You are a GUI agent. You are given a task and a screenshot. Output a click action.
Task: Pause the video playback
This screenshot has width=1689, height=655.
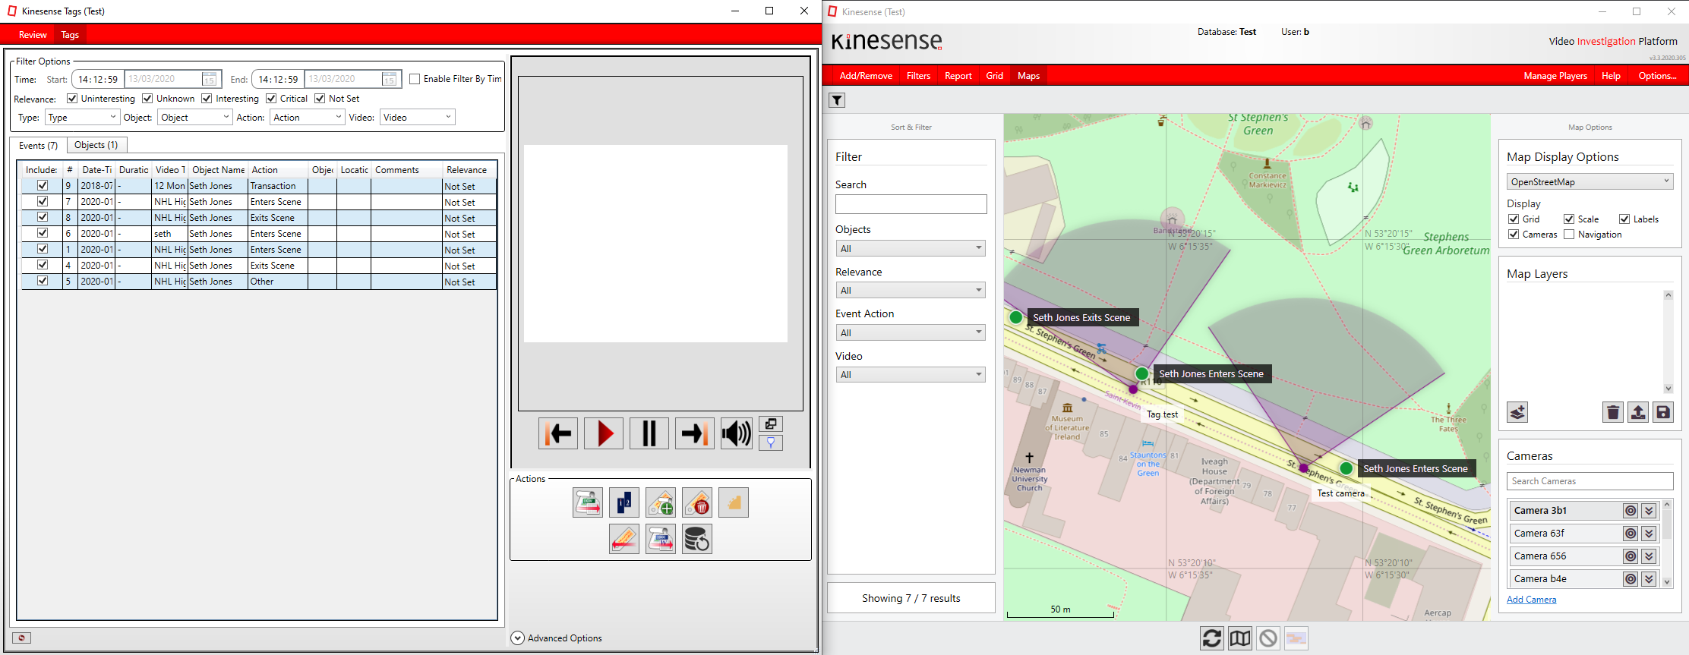(649, 433)
